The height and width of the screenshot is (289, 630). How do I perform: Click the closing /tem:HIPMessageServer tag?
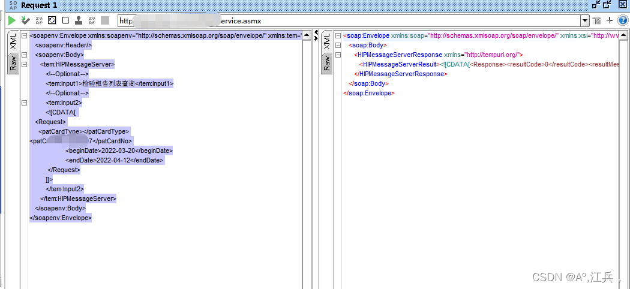pos(79,198)
